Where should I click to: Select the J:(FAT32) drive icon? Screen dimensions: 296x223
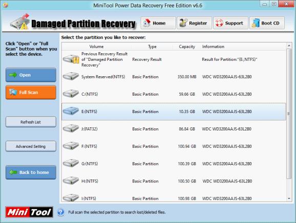pos(71,128)
